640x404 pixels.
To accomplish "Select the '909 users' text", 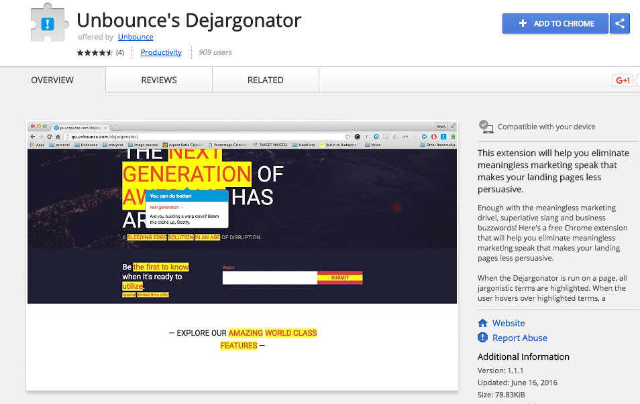I will [x=215, y=52].
